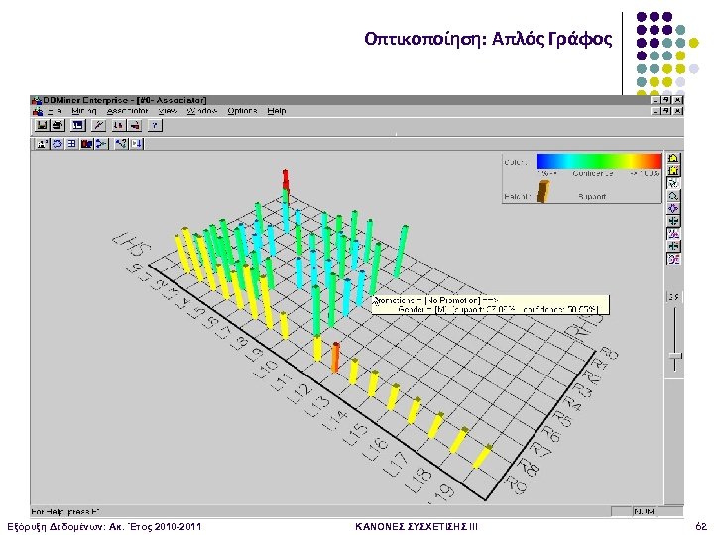Click the value box above the vertical slider
The image size is (714, 535).
point(674,297)
